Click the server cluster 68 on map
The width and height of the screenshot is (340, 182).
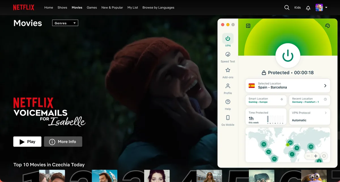point(290,143)
